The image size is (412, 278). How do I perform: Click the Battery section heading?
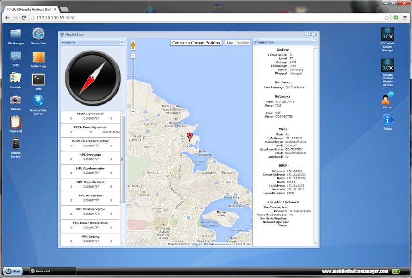[x=282, y=50]
